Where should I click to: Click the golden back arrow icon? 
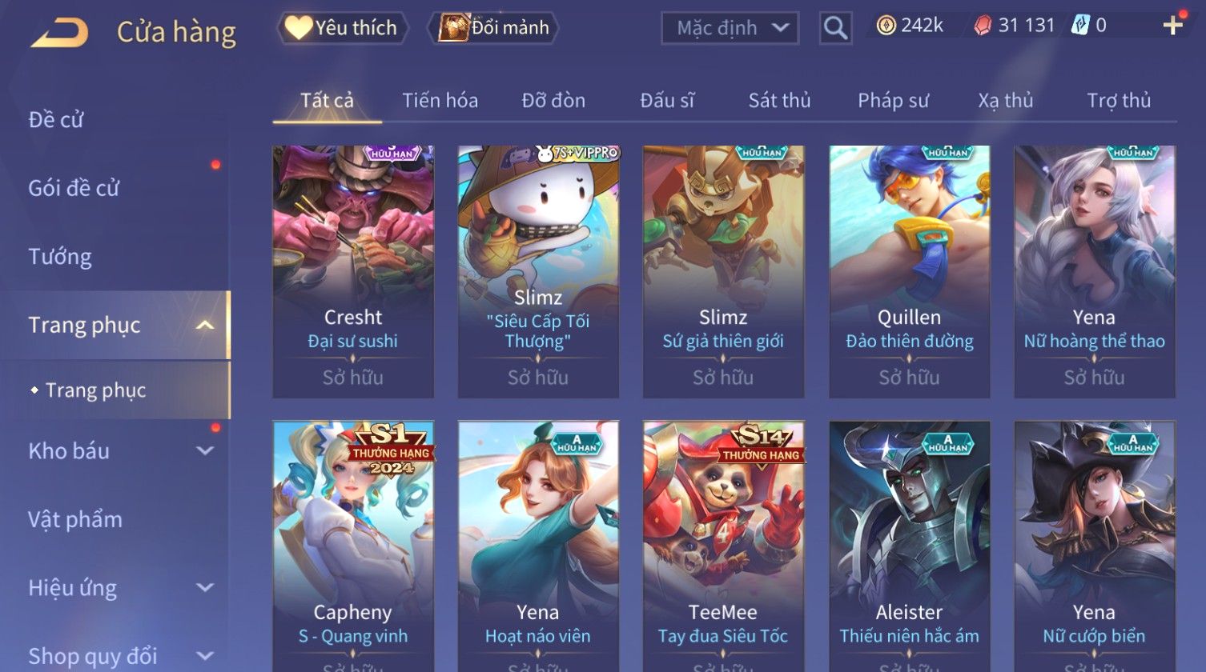59,33
